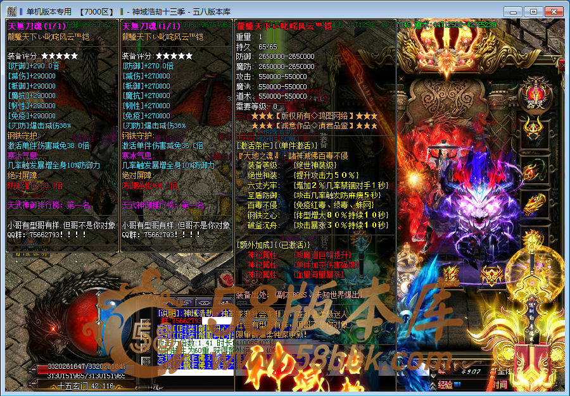Click the 重量: 1 attribute line

(249, 37)
